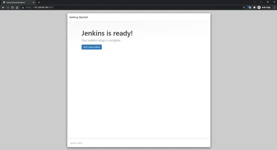277x150 pixels.
Task: Click the Jenkins is ready! heading
Action: (x=107, y=33)
